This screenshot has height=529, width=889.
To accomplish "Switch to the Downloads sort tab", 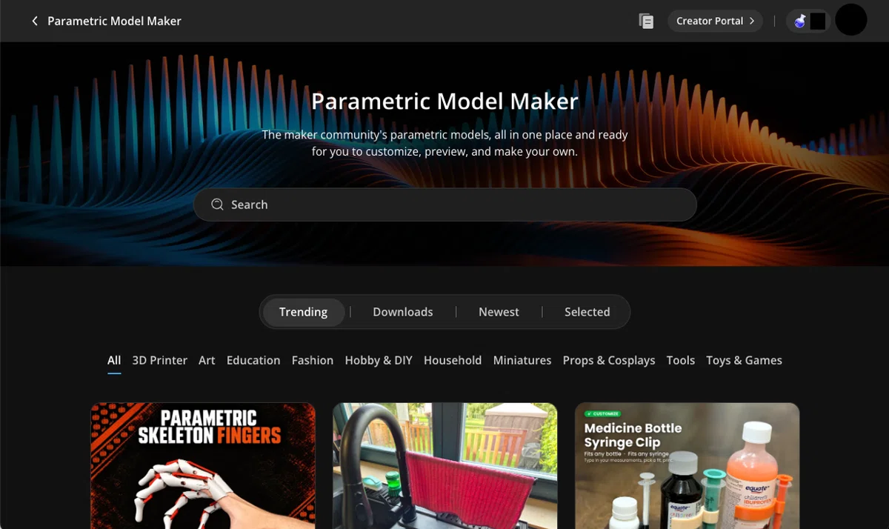I will tap(402, 312).
